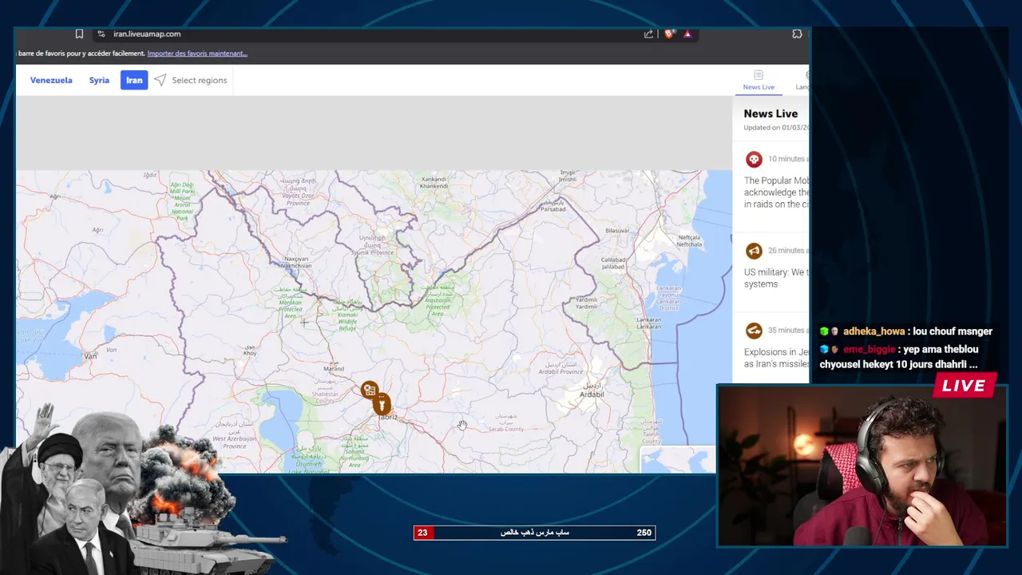This screenshot has height=575, width=1022.
Task: Select the highlighted Iran region button
Action: 134,80
